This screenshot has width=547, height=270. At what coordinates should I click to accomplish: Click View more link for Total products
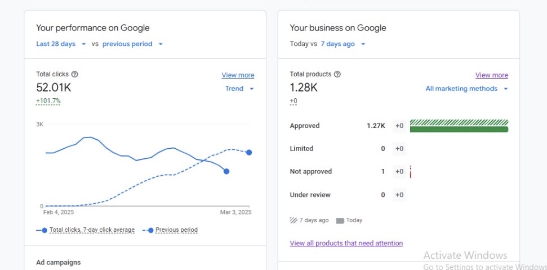[492, 75]
